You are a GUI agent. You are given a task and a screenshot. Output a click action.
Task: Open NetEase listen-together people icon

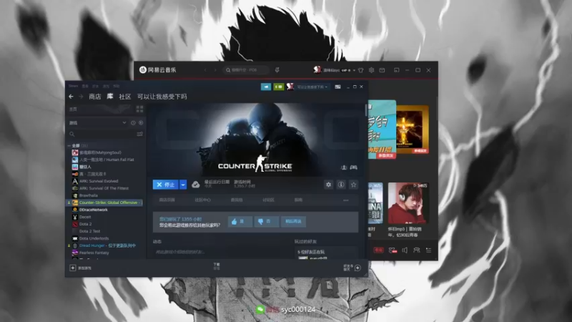click(x=417, y=250)
